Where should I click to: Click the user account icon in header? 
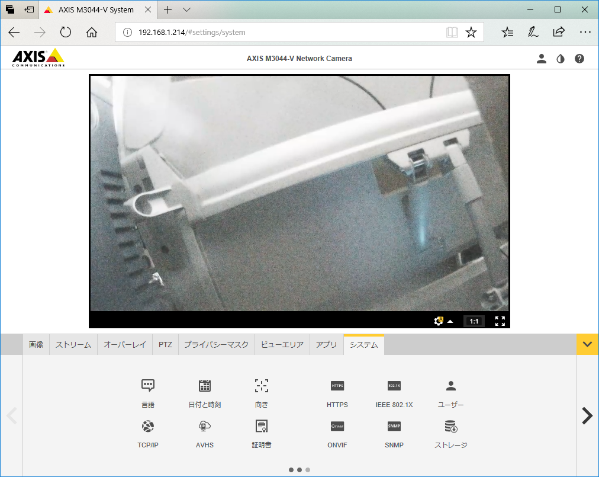click(542, 59)
